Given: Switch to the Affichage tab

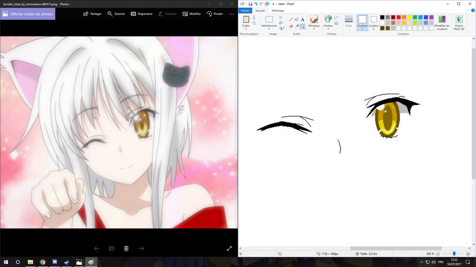Looking at the screenshot, I should (x=278, y=11).
